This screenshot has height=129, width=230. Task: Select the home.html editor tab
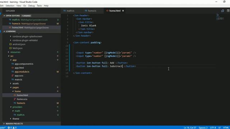click(x=115, y=11)
